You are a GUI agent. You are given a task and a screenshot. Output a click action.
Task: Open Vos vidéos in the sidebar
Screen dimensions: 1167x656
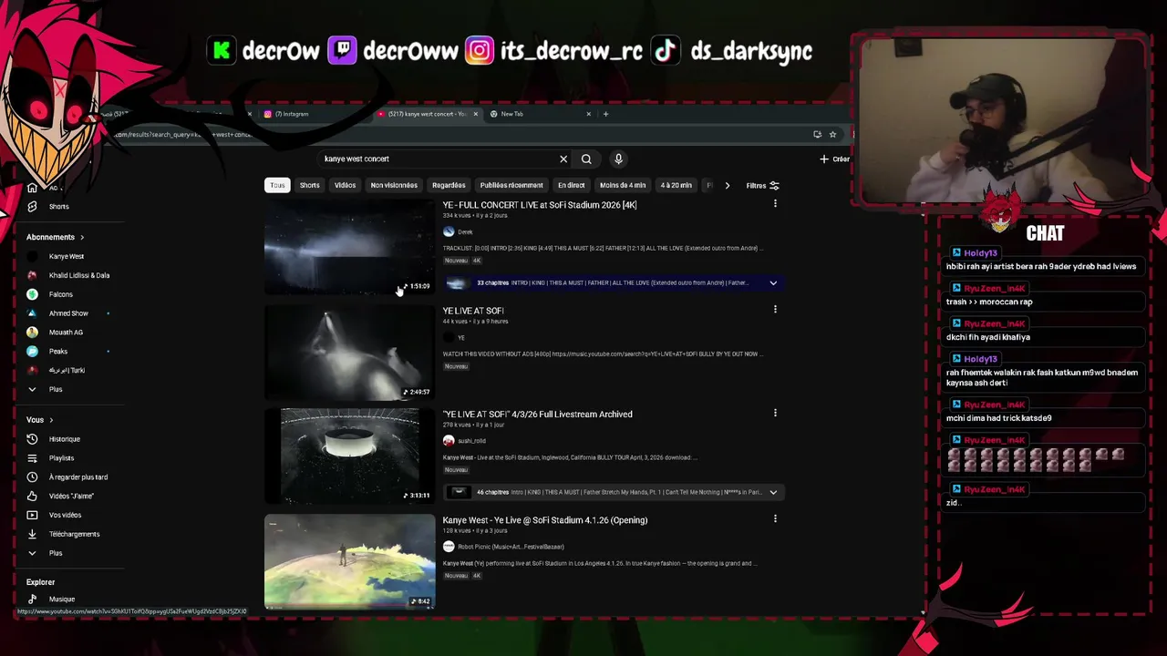[x=65, y=515]
